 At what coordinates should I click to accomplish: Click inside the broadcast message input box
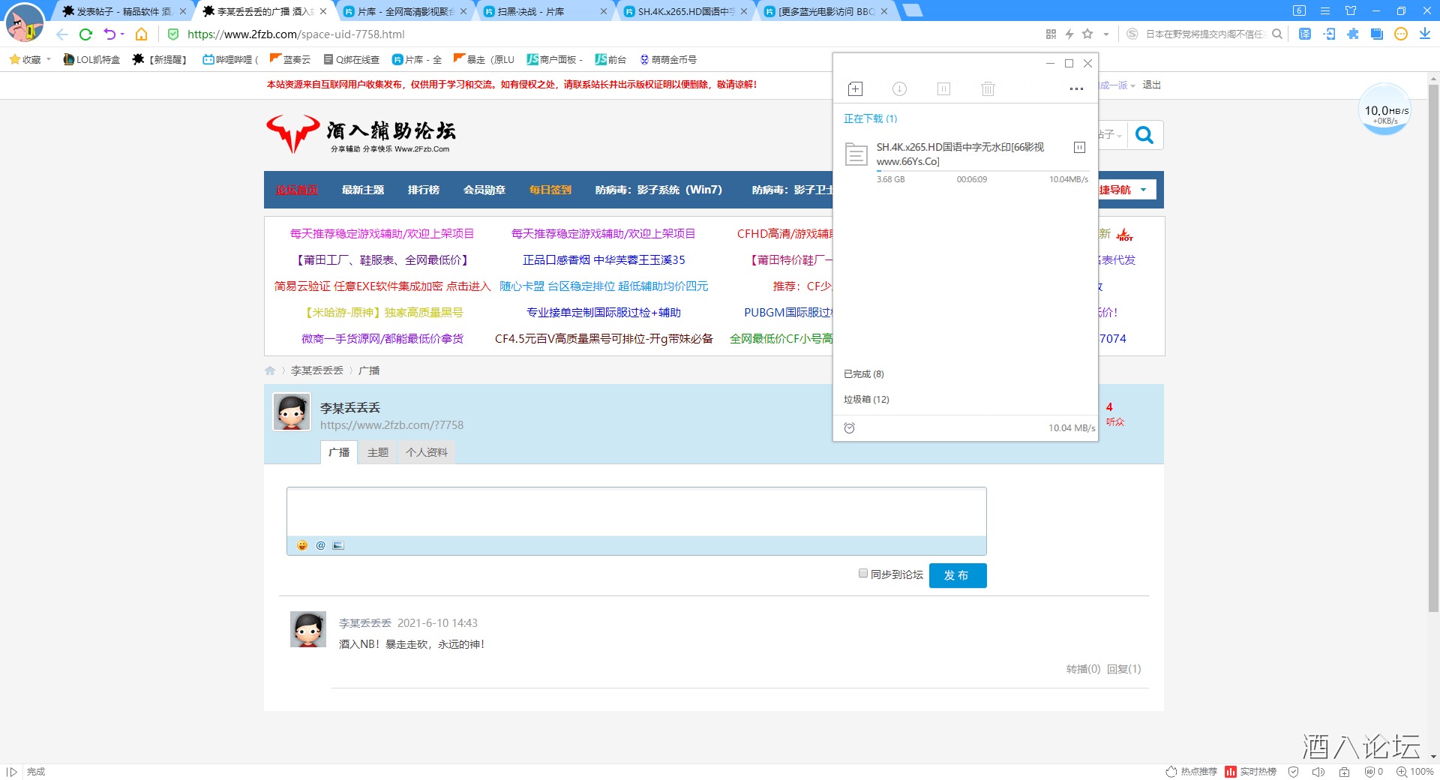point(637,514)
